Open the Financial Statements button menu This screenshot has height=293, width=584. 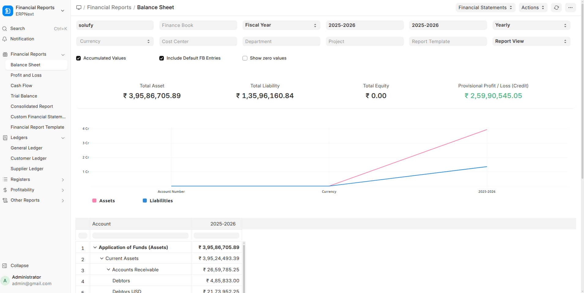pos(485,8)
